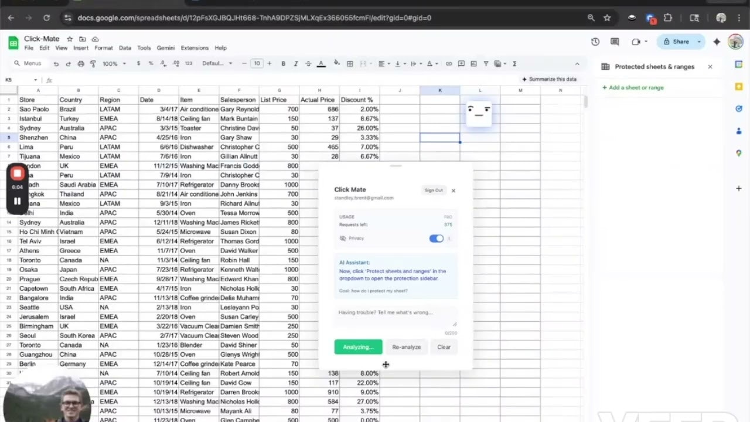This screenshot has height=422, width=750.
Task: Print the spreadsheet via toolbar printer icon
Action: point(81,63)
